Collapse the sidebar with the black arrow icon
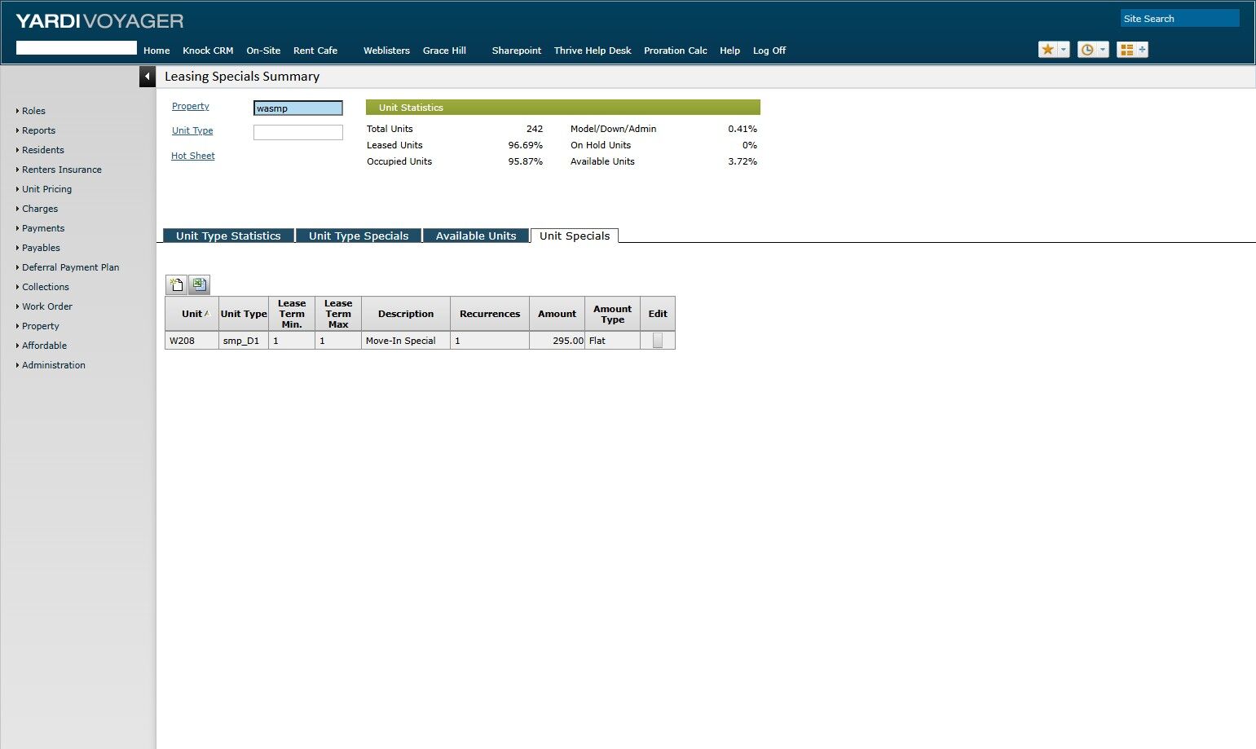Viewport: 1256px width, 749px height. (148, 76)
